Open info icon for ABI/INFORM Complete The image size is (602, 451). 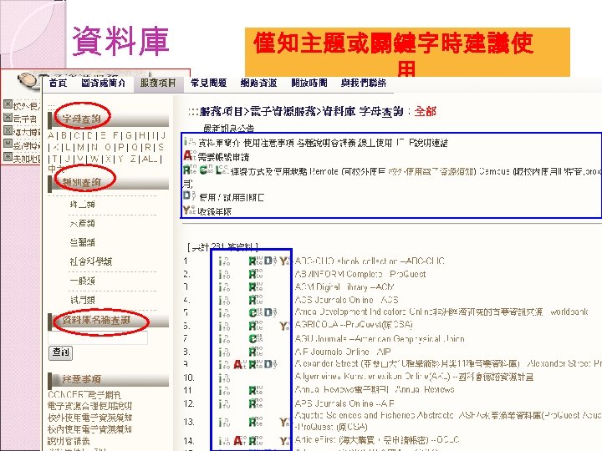(x=224, y=275)
